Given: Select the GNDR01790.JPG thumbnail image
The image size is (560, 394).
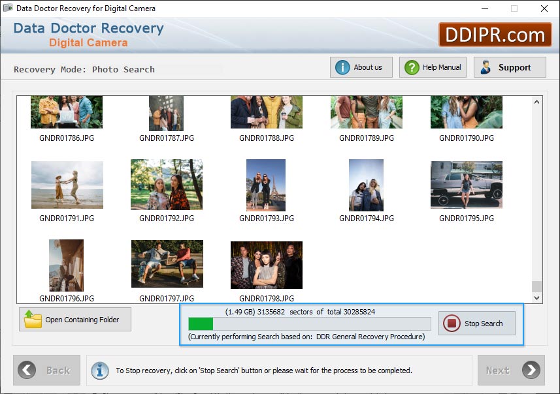Looking at the screenshot, I should [467, 112].
